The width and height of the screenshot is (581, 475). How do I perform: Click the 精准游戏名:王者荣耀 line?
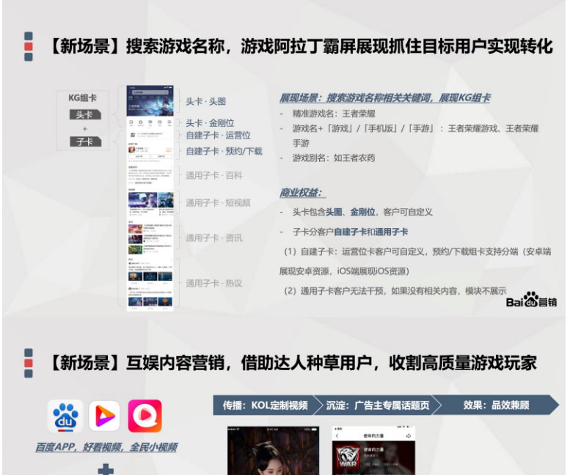click(x=334, y=114)
